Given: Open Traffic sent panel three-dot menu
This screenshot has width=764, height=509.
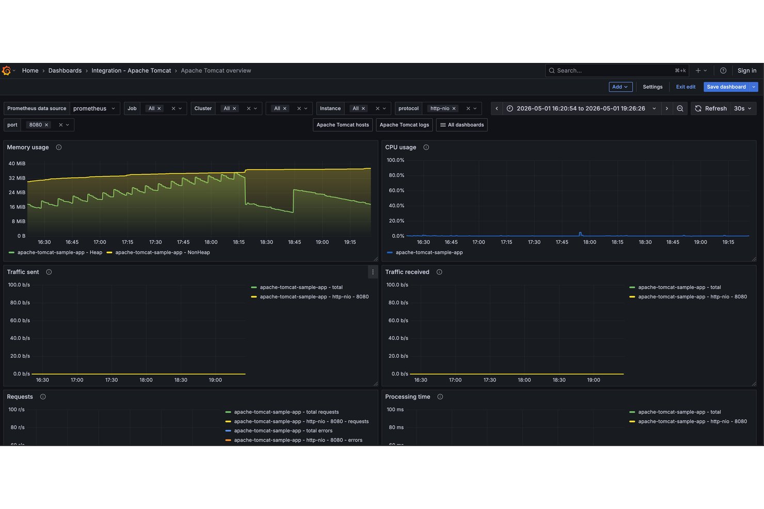Looking at the screenshot, I should [373, 272].
